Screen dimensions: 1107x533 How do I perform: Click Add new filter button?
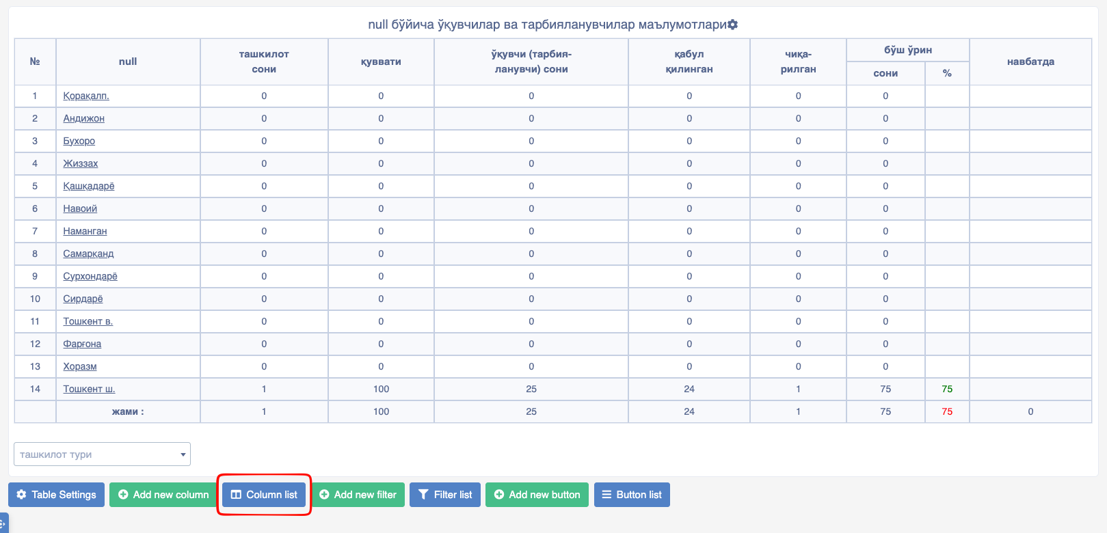(358, 495)
